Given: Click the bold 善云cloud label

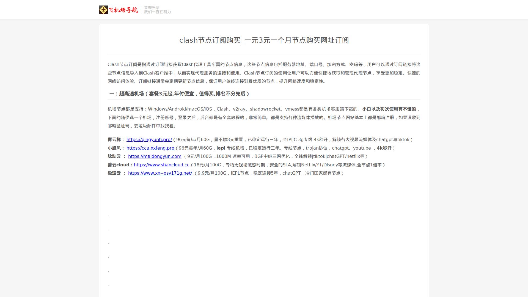Looking at the screenshot, I should point(119,165).
